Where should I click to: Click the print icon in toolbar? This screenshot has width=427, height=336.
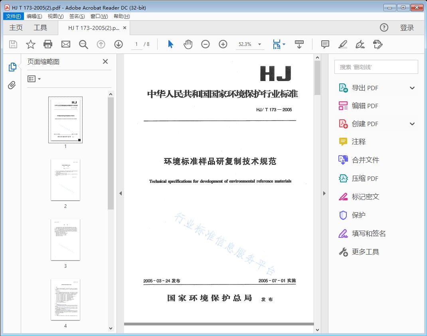click(48, 44)
